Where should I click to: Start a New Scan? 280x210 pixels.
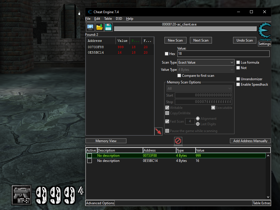175,40
